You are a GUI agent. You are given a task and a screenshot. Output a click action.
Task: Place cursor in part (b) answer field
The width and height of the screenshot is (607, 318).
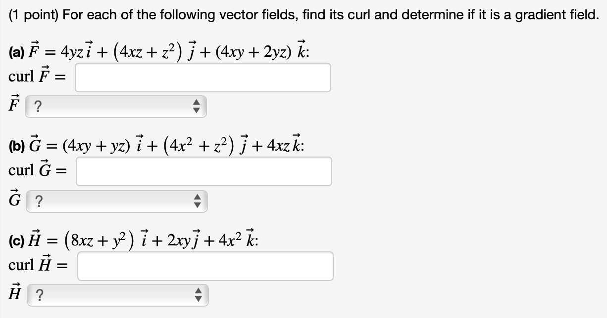(x=204, y=171)
